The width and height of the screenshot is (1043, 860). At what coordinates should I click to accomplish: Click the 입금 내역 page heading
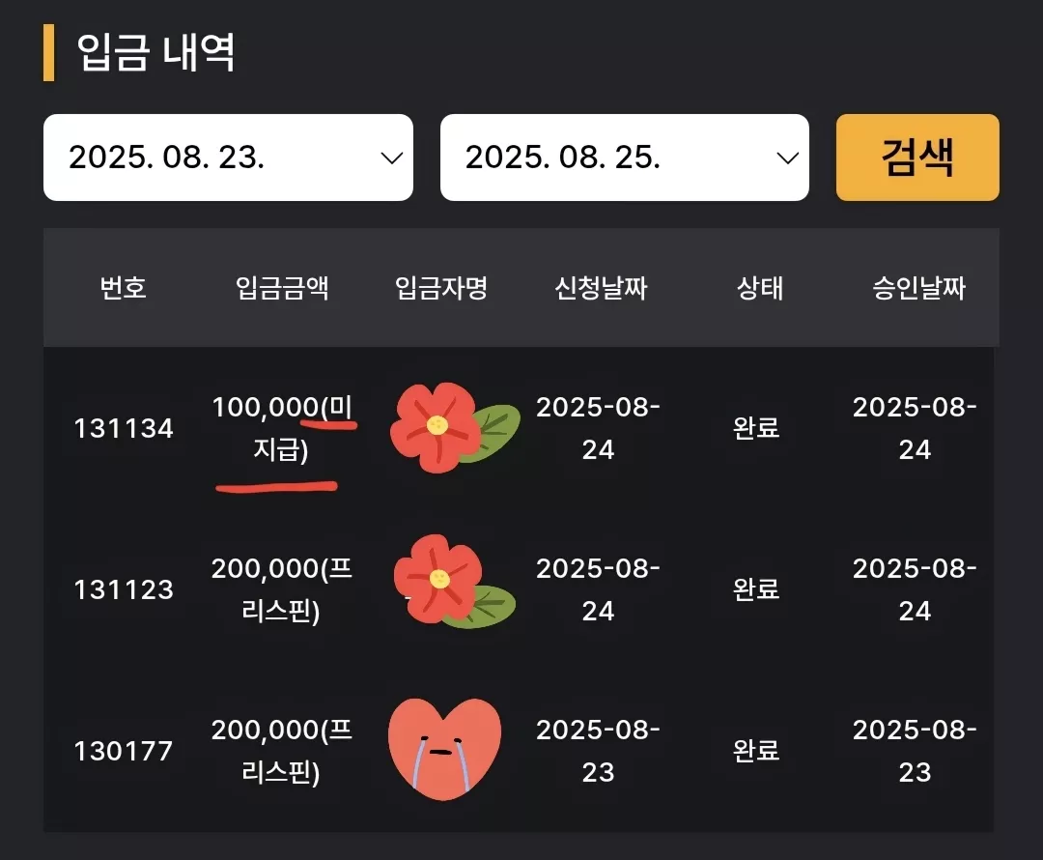(156, 52)
